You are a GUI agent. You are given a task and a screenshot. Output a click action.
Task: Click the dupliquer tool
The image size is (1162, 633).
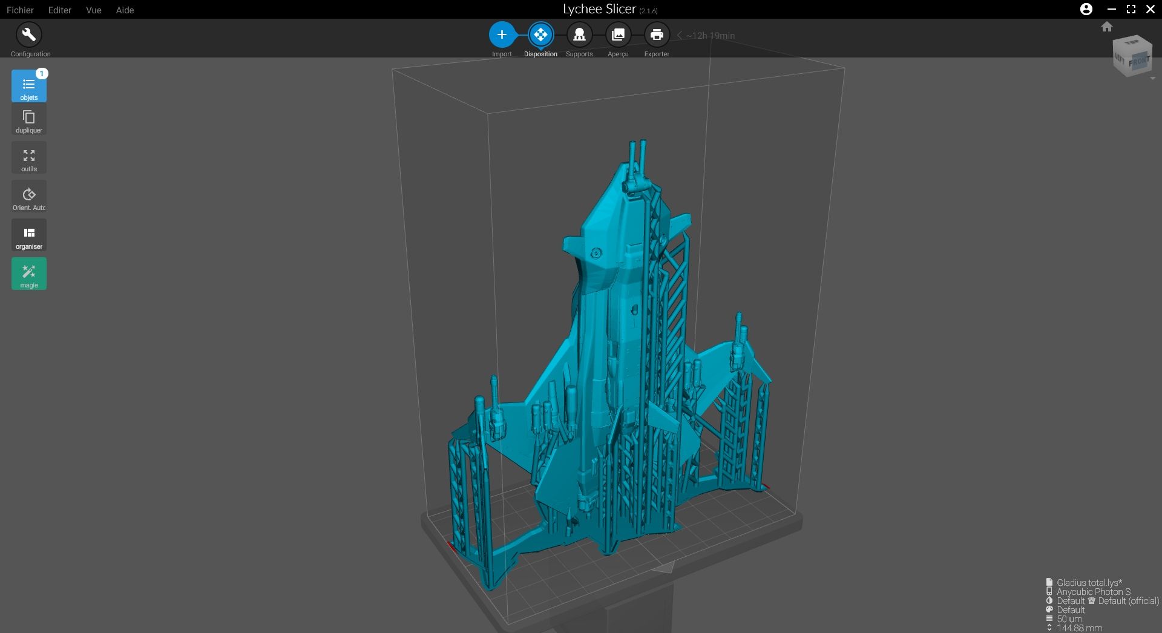(28, 120)
